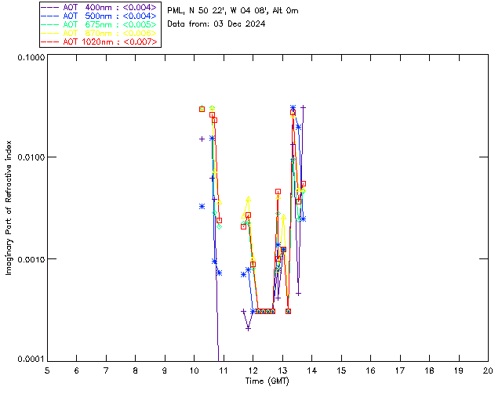Click the AOT 500nm legend entry

(100, 16)
